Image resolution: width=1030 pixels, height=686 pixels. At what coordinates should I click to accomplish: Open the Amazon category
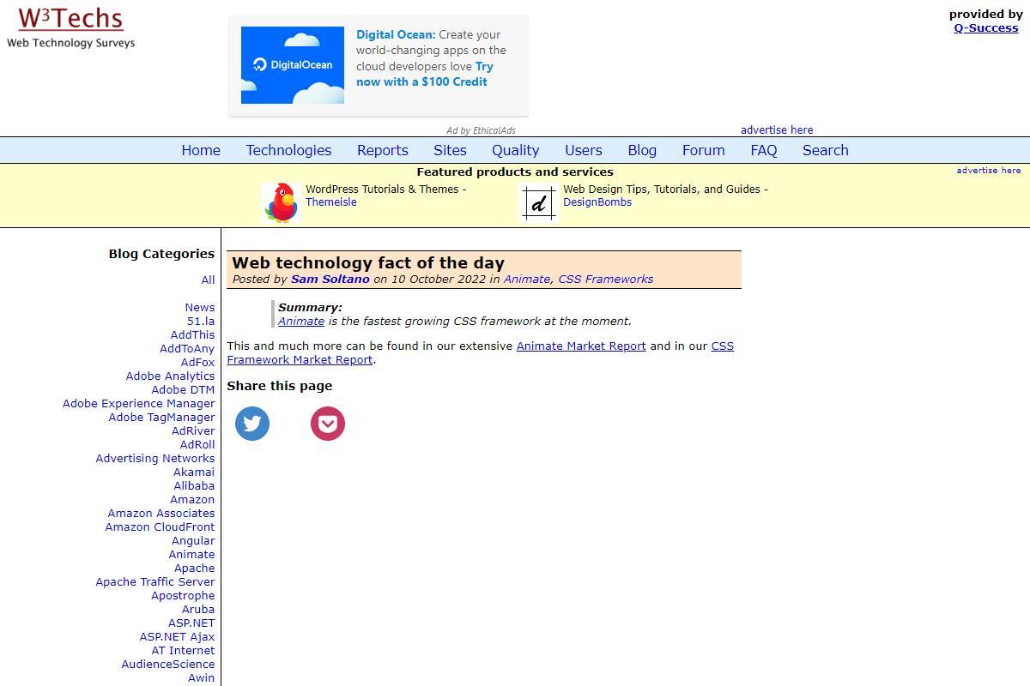tap(192, 499)
